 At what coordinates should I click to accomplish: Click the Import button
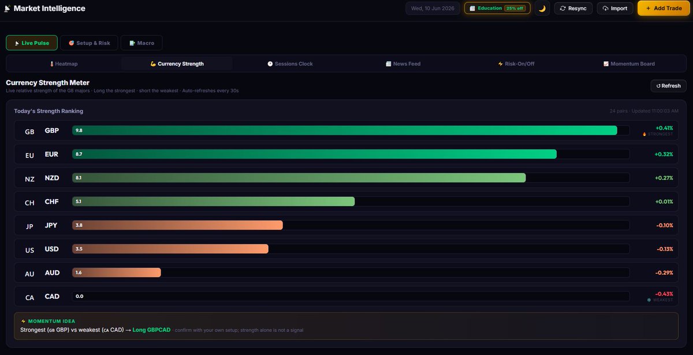click(x=614, y=8)
